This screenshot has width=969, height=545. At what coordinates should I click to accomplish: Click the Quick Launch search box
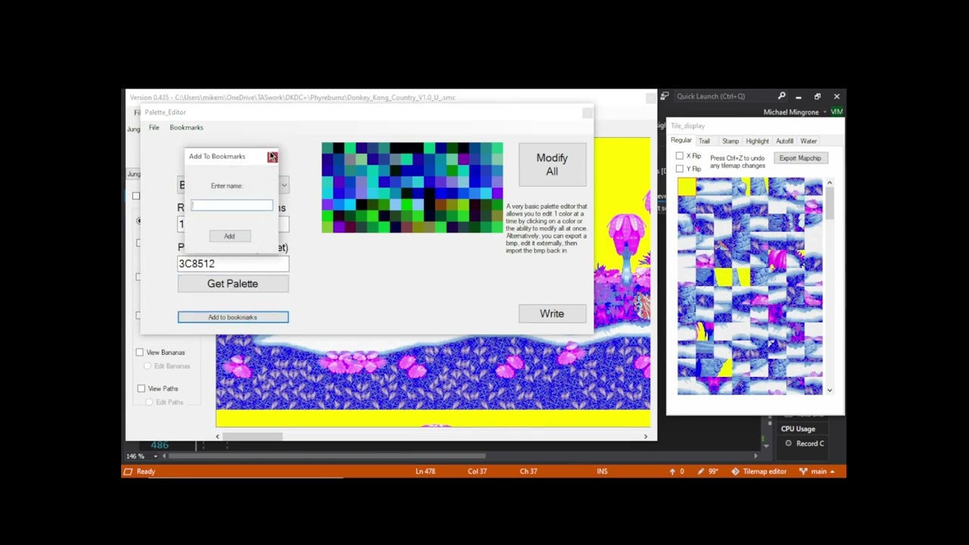pyautogui.click(x=723, y=96)
